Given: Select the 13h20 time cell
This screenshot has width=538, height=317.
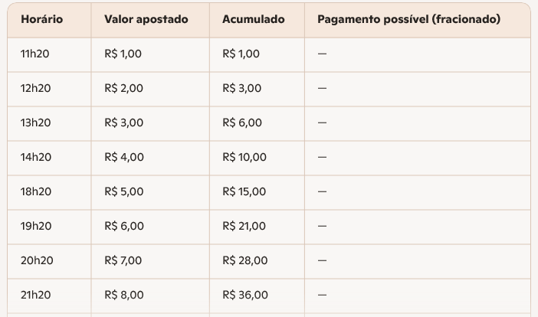Looking at the screenshot, I should coord(35,123).
